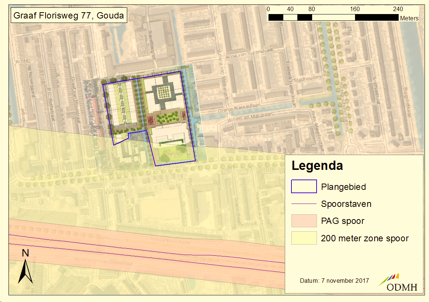429x302 pixels.
Task: Click the 200 meter zone yellow swatch
Action: tap(304, 238)
